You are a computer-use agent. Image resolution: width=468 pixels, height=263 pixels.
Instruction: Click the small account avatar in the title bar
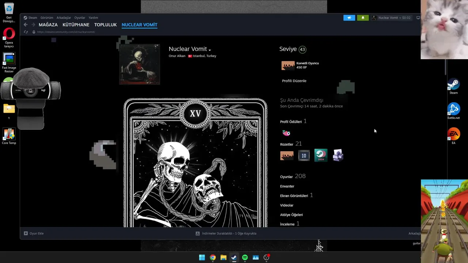[x=374, y=18]
